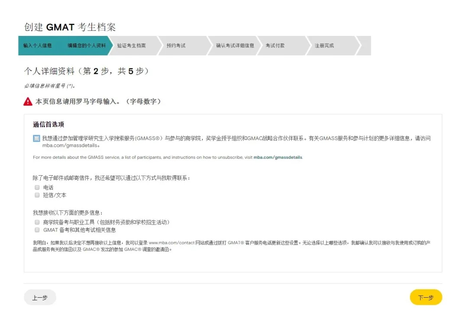Image resolution: width=468 pixels, height=312 pixels.
Task: Open the bold mba.com/gmassdetails link
Action: point(278,158)
